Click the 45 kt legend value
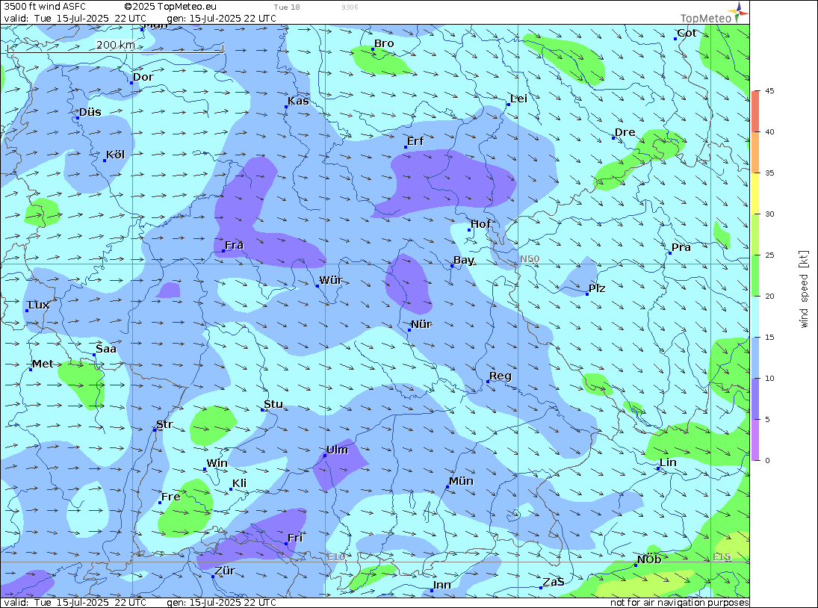The width and height of the screenshot is (818, 608). tap(769, 90)
